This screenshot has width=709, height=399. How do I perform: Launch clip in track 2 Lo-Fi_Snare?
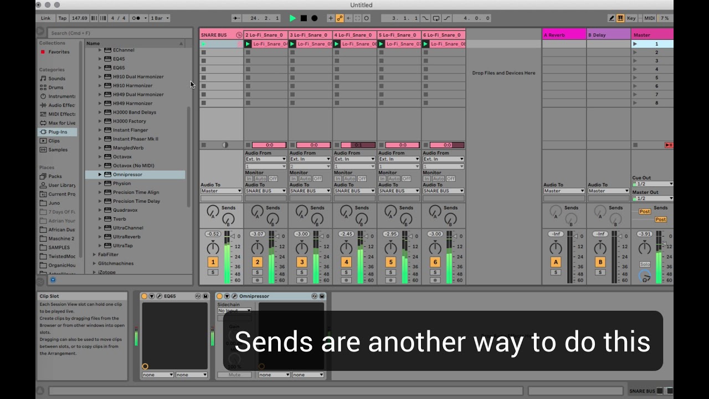pos(248,44)
